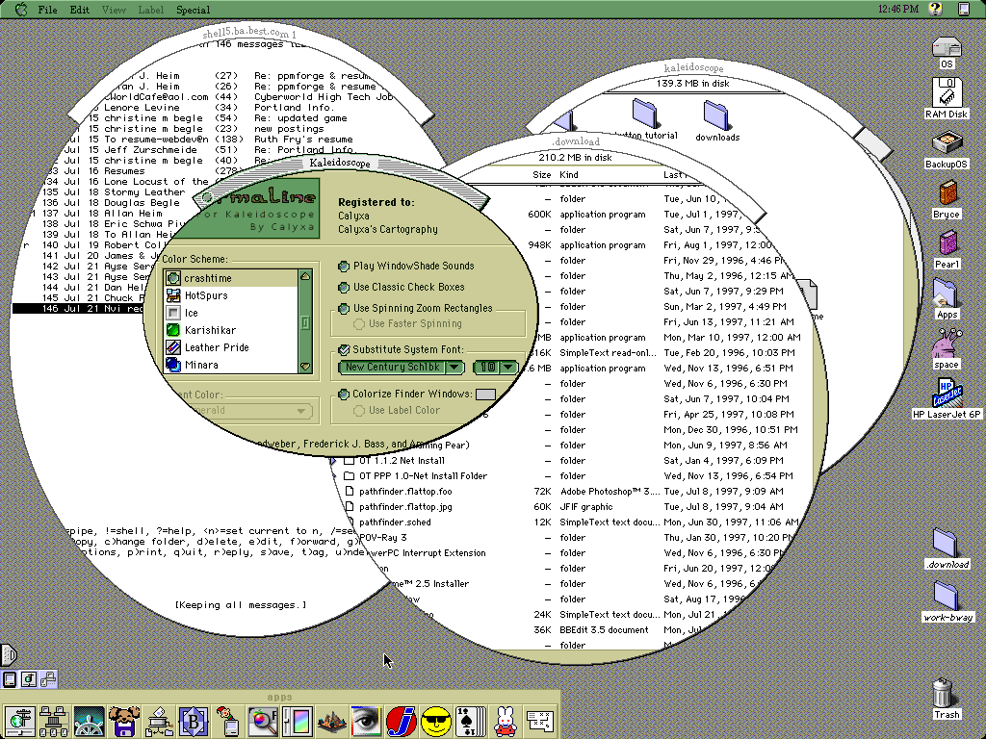Click the color scheme list up arrow

tap(305, 276)
